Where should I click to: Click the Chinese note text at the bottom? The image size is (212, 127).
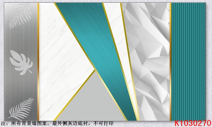(x=57, y=123)
